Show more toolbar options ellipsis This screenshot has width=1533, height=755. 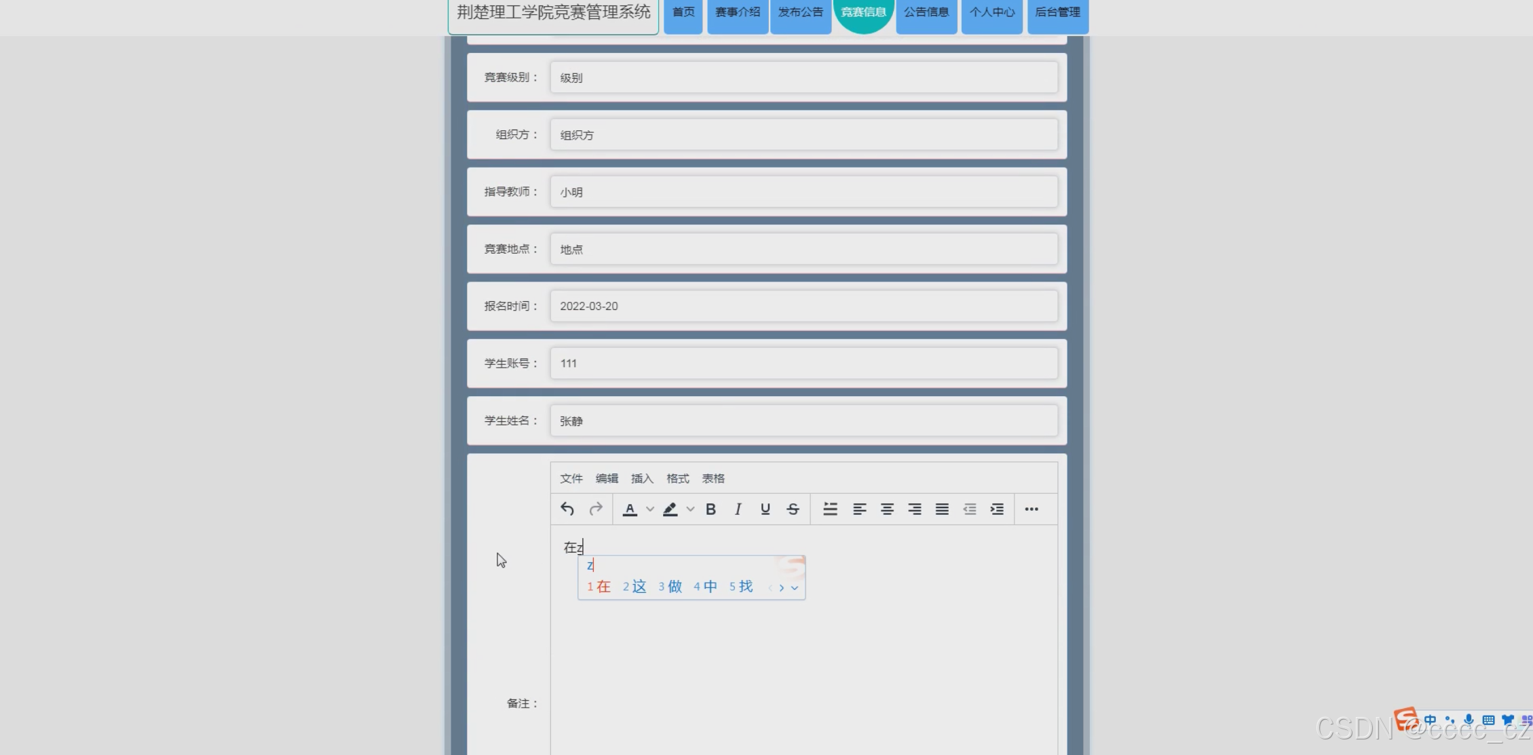(1032, 509)
